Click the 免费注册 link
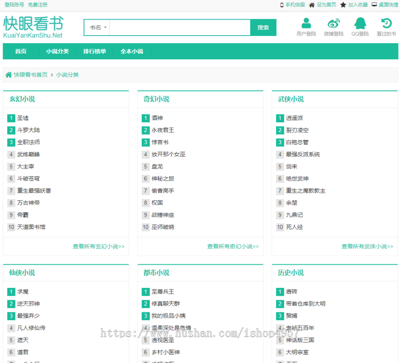Viewport: 400px width, 363px height. [38, 4]
